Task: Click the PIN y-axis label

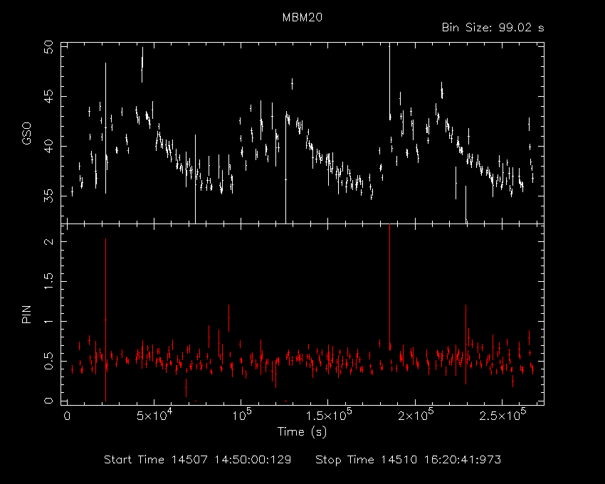Action: click(26, 314)
